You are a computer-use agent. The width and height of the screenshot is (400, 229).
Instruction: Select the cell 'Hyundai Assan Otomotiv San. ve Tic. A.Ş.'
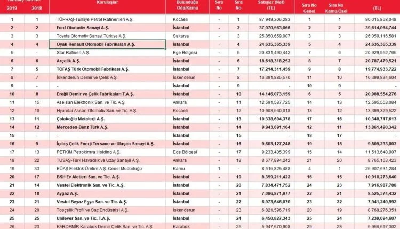tap(107, 111)
